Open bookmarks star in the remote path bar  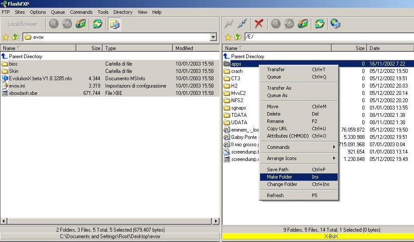pyautogui.click(x=228, y=37)
